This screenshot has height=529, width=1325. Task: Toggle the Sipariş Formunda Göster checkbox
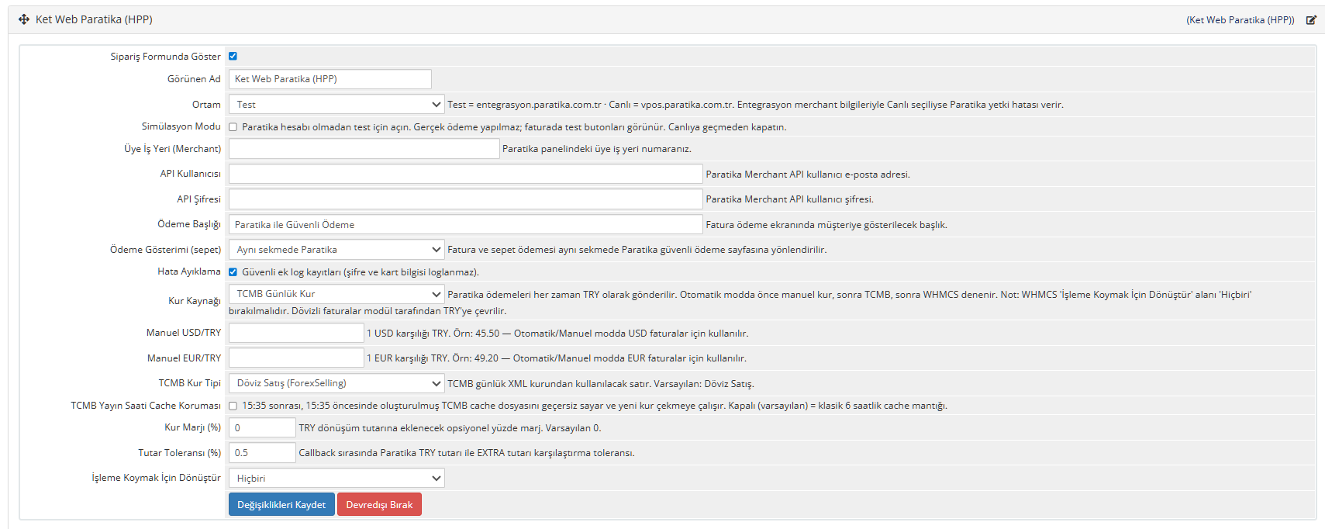coord(233,56)
